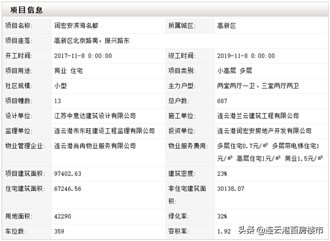Screen dimensions: 330x241
Task: Click the 住宅建筑面积 label
Action: pos(25,188)
